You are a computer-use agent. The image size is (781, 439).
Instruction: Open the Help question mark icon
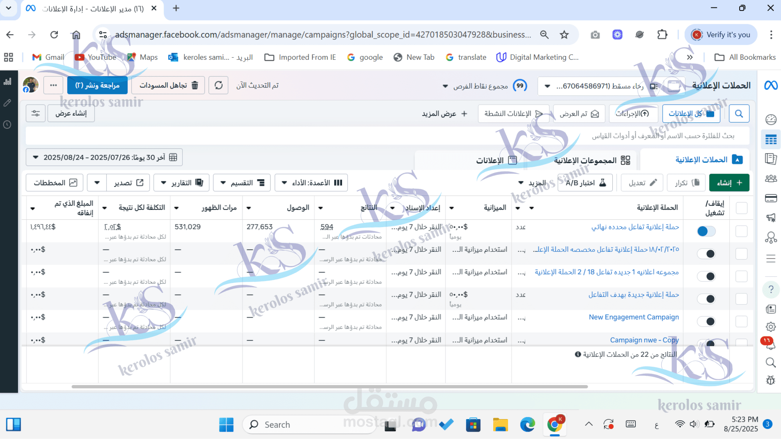[771, 289]
